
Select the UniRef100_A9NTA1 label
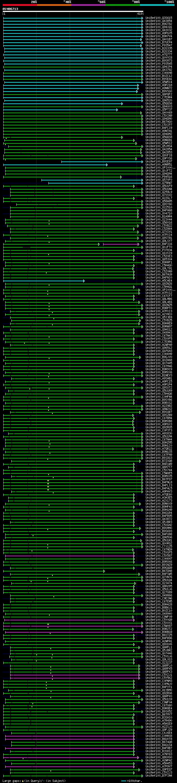click(x=159, y=131)
